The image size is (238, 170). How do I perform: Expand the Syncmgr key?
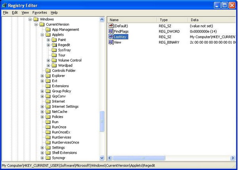click(x=42, y=158)
